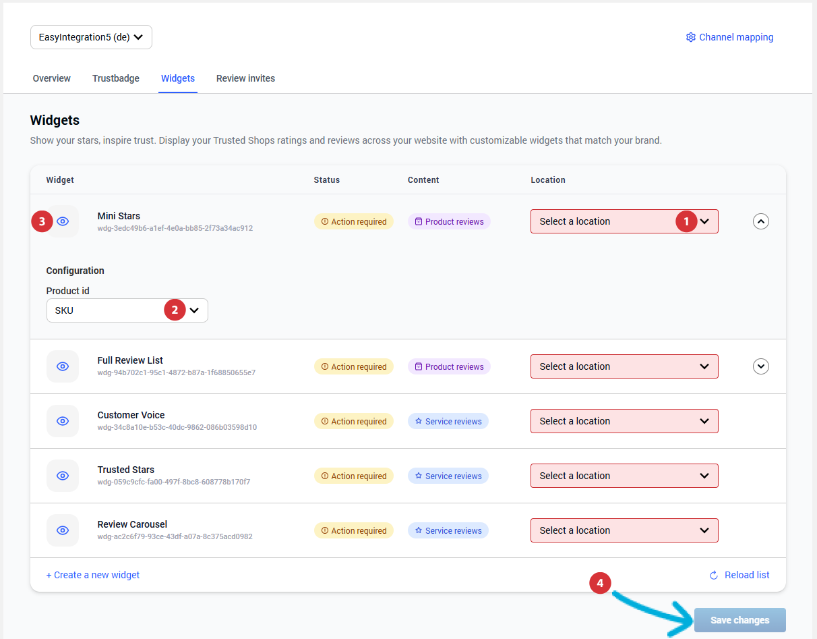Toggle the Mini Stars preview eye icon
Image resolution: width=817 pixels, height=639 pixels.
point(63,221)
